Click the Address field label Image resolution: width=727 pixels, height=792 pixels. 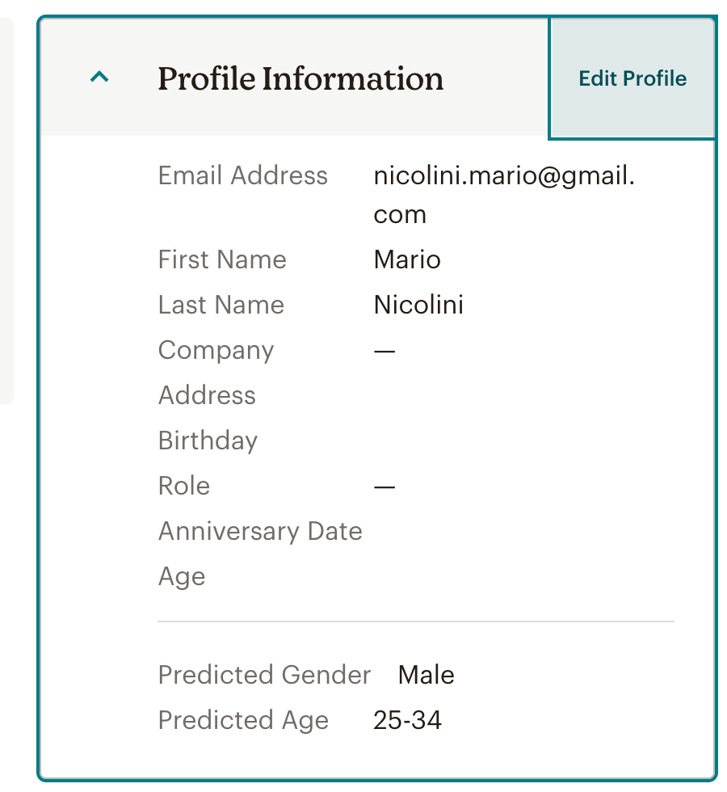click(207, 395)
